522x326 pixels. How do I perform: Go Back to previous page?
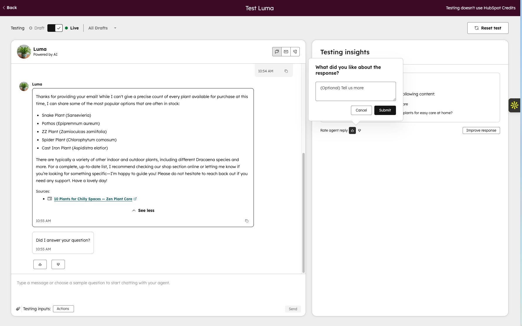[x=10, y=8]
